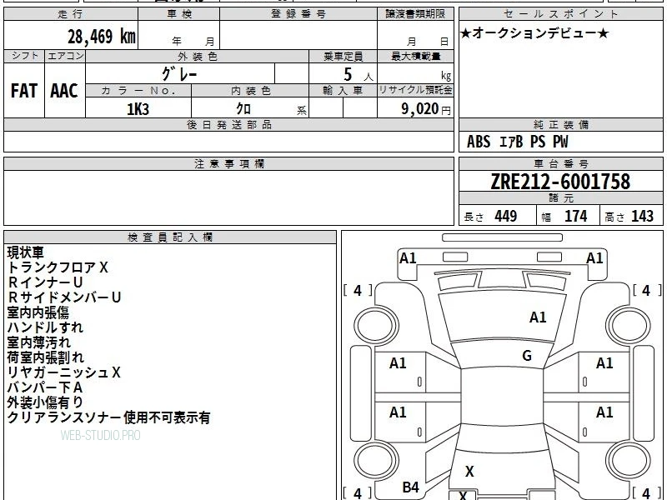Select the AAC air conditioner value

coord(64,91)
